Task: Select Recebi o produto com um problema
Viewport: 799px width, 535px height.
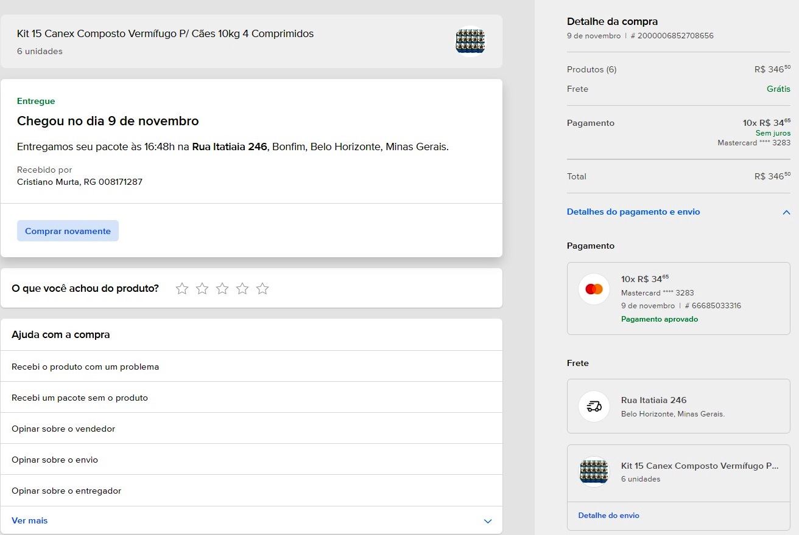Action: (252, 367)
